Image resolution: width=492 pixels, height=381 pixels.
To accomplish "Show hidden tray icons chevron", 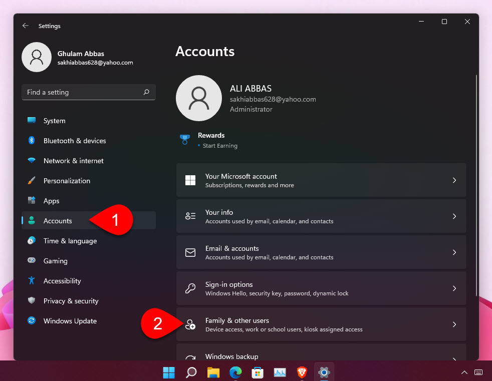I will pyautogui.click(x=464, y=372).
